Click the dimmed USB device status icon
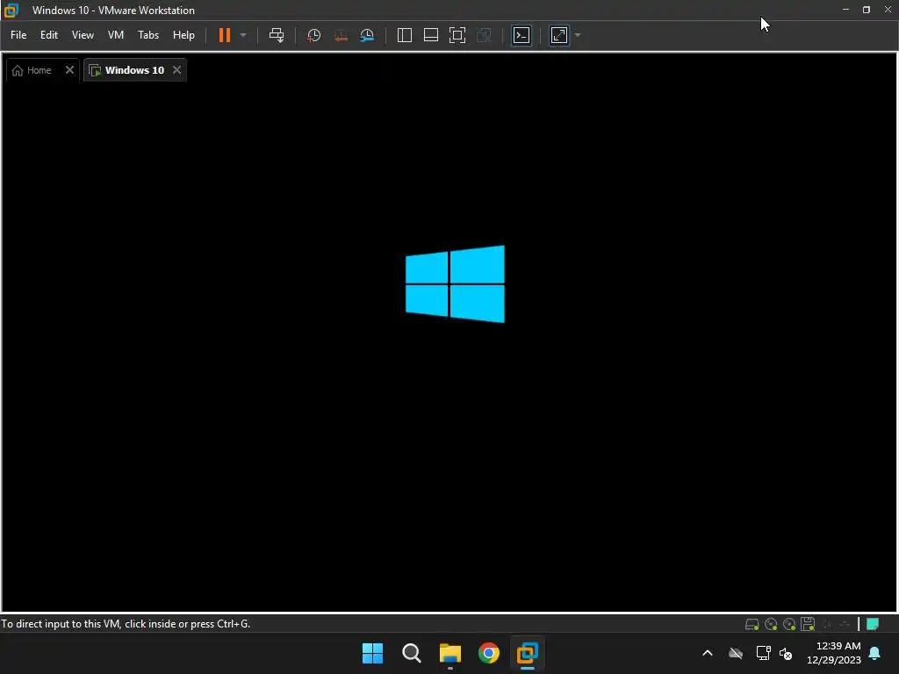The image size is (899, 674). click(827, 624)
